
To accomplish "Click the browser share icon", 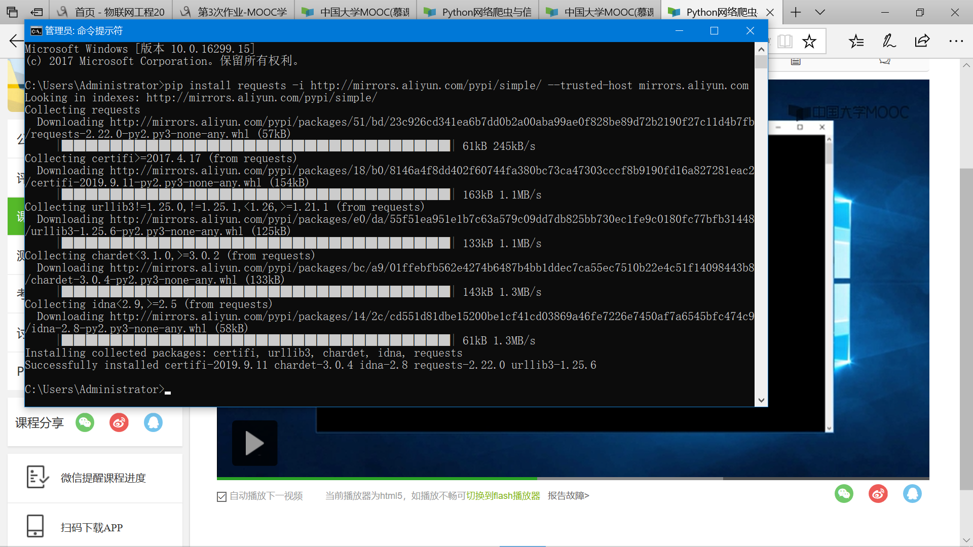I will coord(922,41).
